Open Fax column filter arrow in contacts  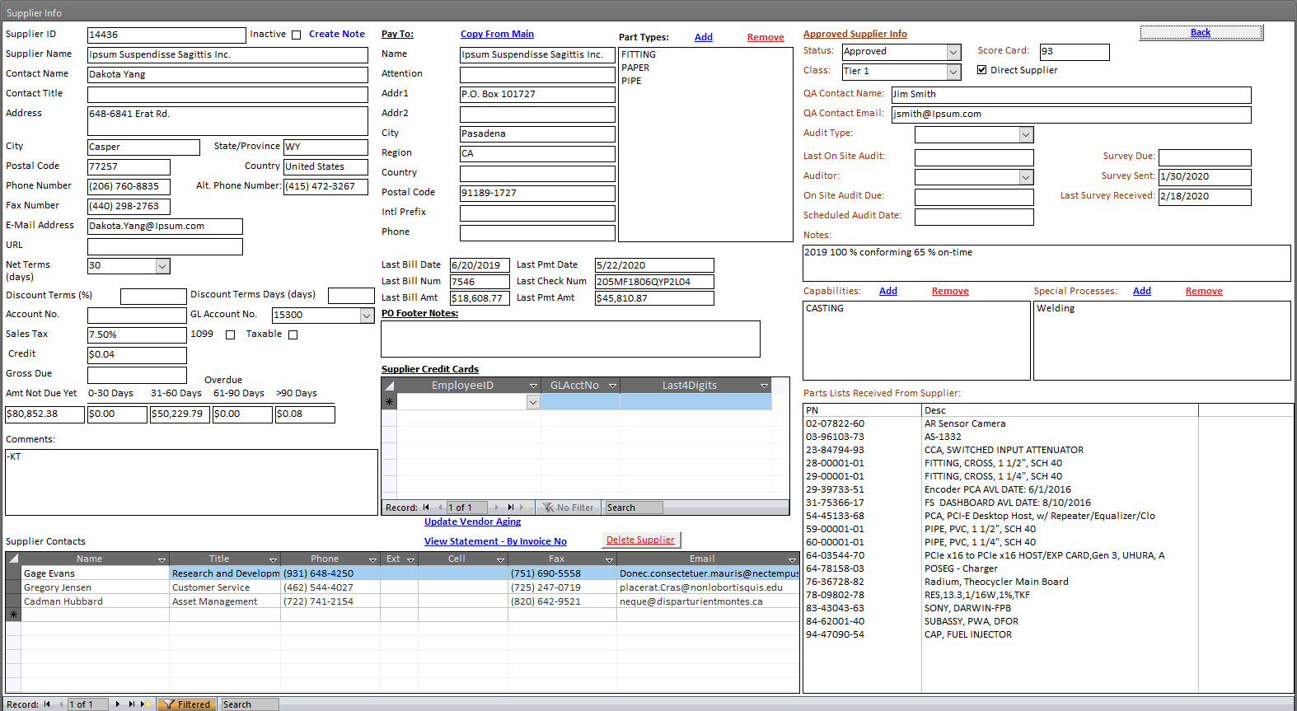click(609, 559)
